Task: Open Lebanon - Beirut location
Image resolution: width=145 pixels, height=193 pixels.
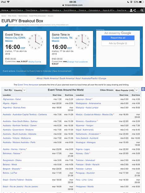Action: click(83, 99)
